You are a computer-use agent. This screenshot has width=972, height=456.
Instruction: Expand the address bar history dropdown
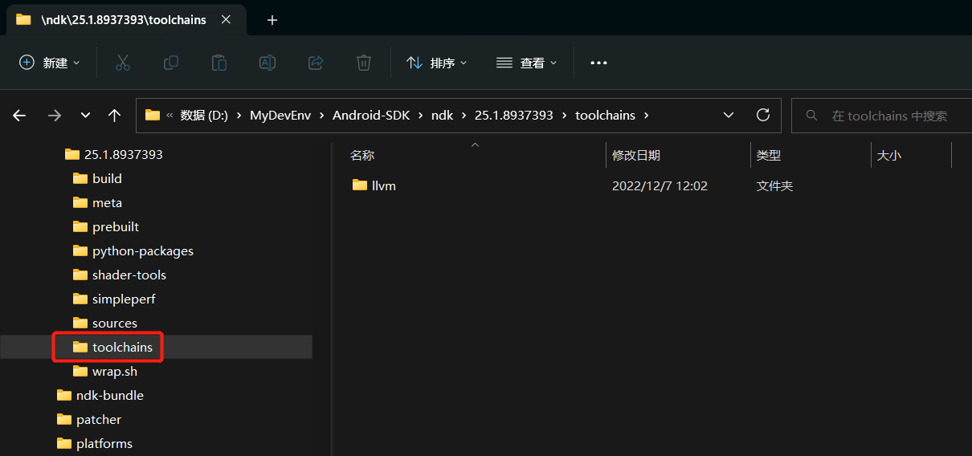click(x=729, y=115)
